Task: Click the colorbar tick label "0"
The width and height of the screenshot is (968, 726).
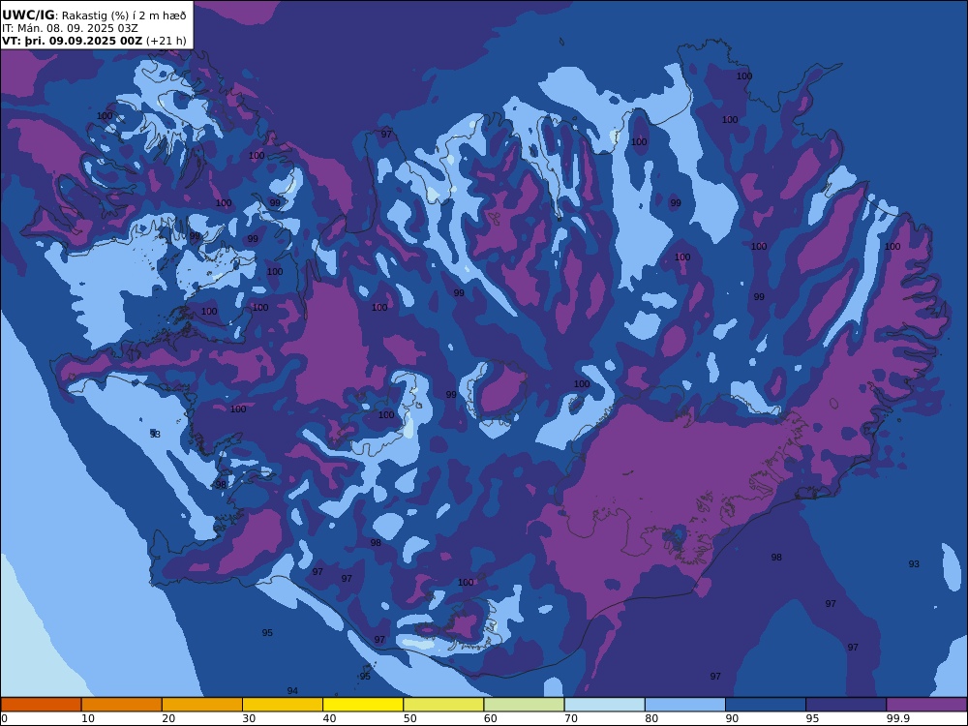Action: (4, 718)
